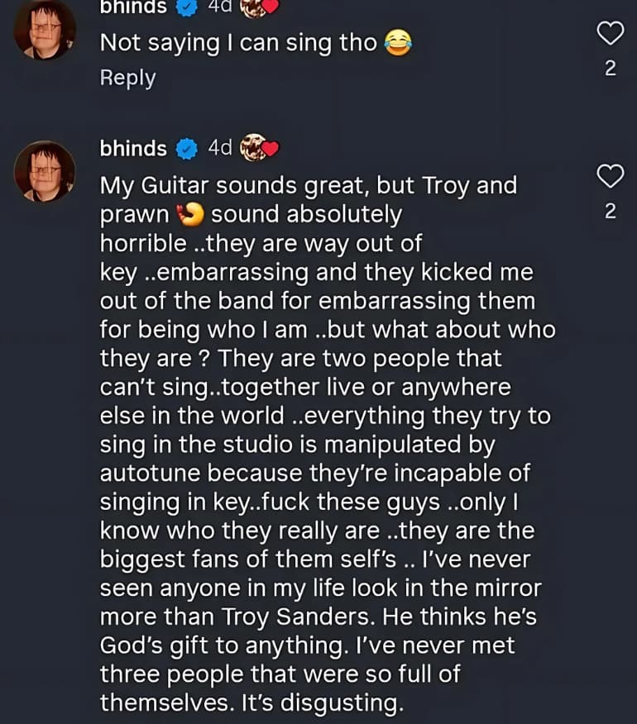Tap the emoji next to the word "prawn"

[x=191, y=215]
